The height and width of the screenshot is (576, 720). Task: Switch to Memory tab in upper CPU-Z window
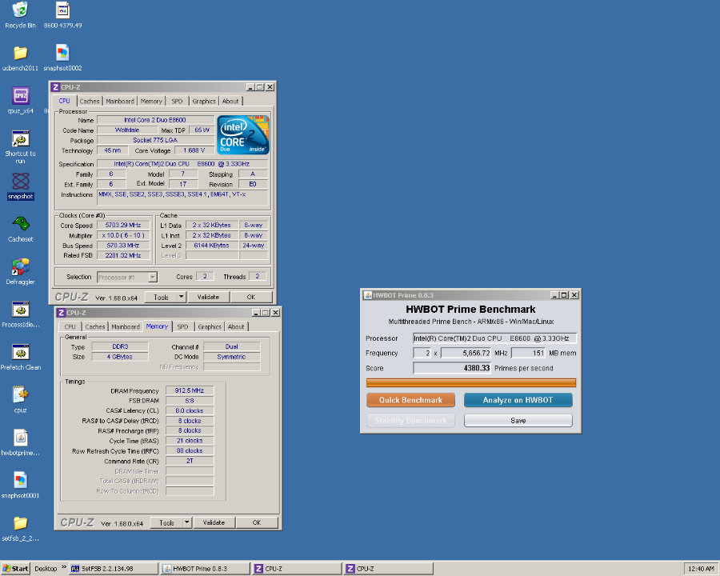coord(151,101)
